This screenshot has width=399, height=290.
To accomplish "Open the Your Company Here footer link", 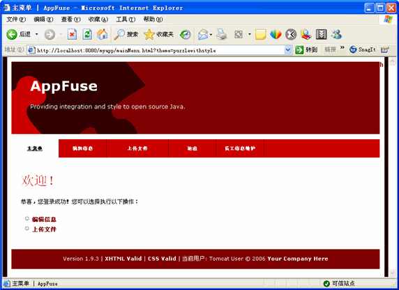I will click(x=298, y=259).
